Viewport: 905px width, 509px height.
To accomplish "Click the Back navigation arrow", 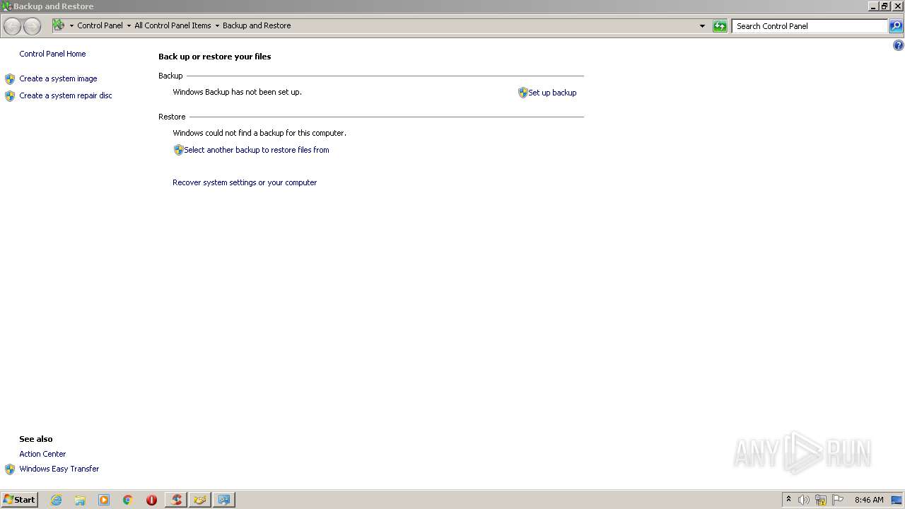I will click(12, 26).
